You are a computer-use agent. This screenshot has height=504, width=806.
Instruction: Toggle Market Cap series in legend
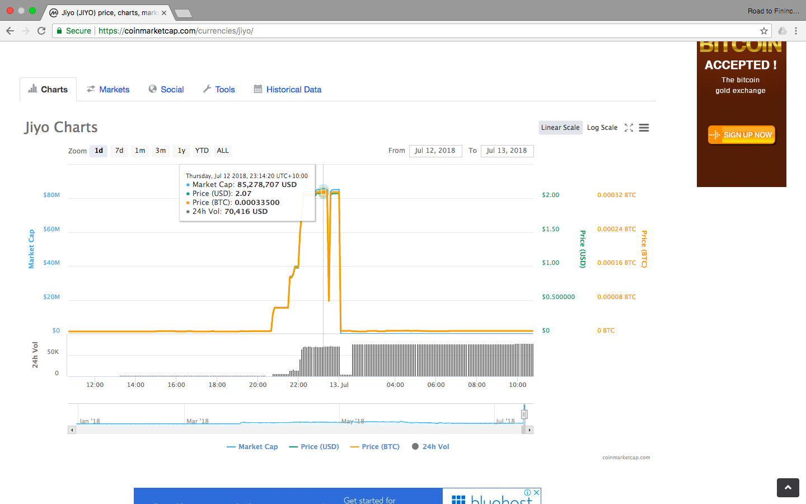coord(252,447)
